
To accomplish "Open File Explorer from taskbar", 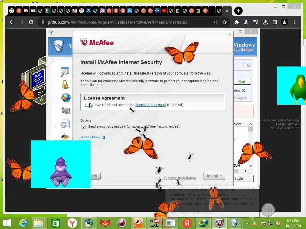I will [x=38, y=223].
